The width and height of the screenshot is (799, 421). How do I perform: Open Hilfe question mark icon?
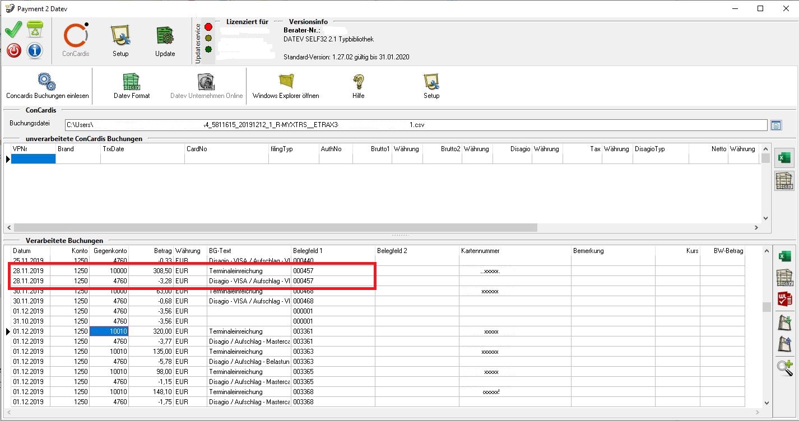(x=359, y=87)
